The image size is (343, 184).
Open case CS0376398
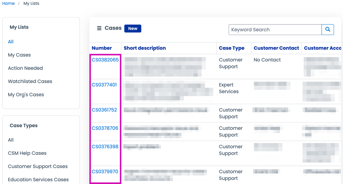point(105,147)
